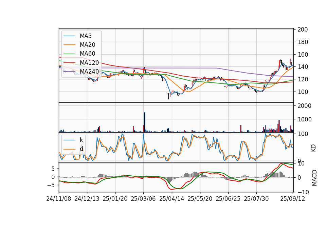326x234 pixels.
Task: Click the MA120 legend label
Action: tap(89, 63)
